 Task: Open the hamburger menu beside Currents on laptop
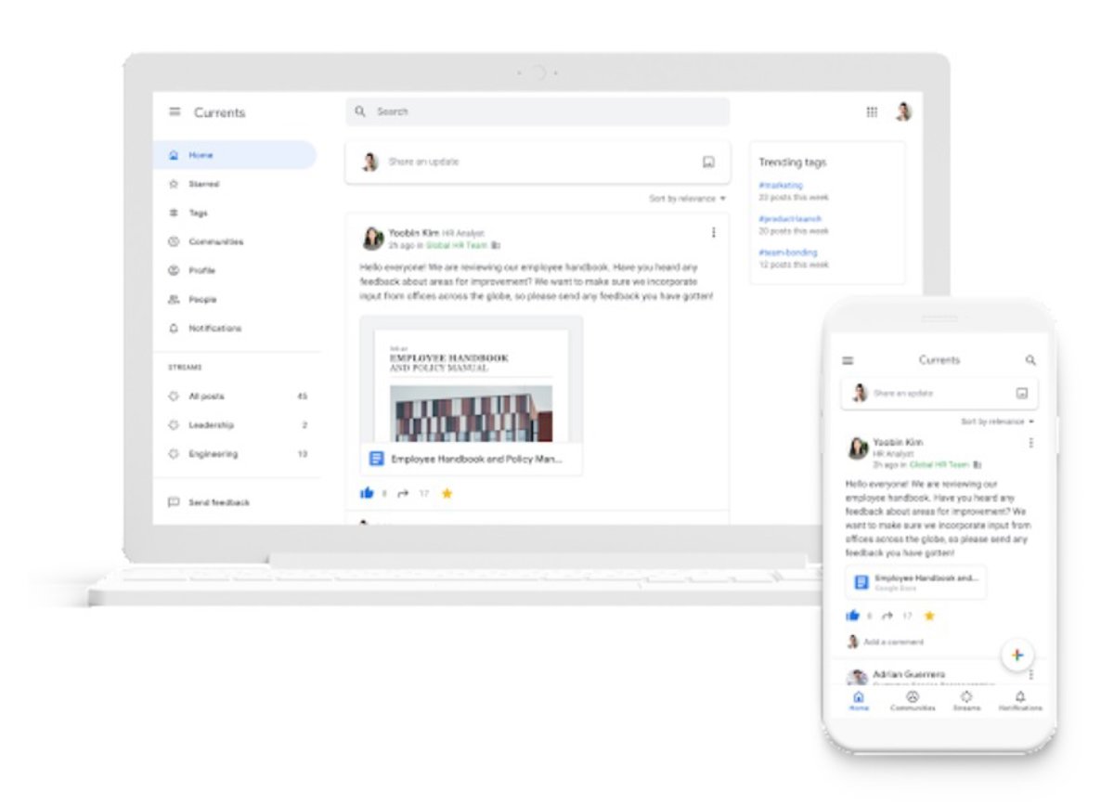pyautogui.click(x=175, y=112)
